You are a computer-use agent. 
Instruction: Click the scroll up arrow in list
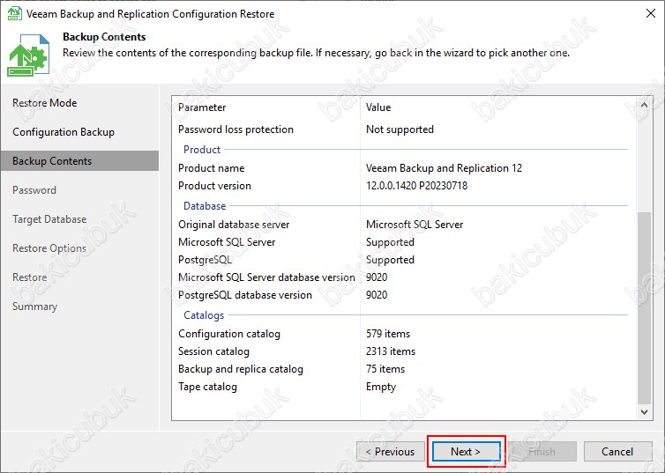[x=644, y=105]
